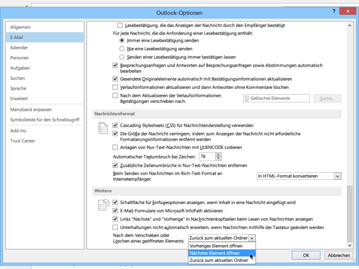Pick Zurück zum aktuellen Ordner list entry
Viewport: 359px width, 269px height.
(x=222, y=260)
